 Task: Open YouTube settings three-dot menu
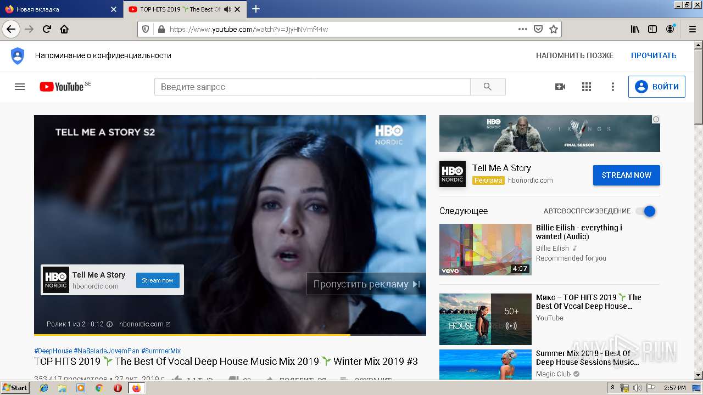[613, 87]
